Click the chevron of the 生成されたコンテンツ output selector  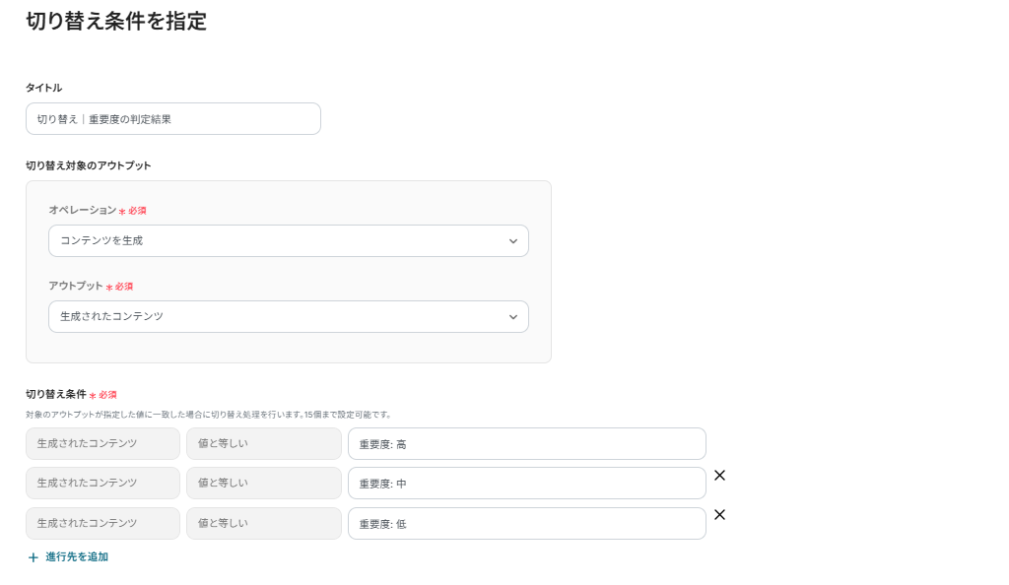coord(512,317)
